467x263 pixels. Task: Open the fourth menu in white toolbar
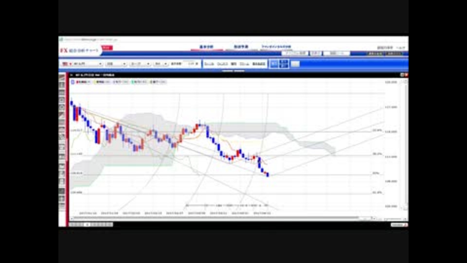(244, 64)
